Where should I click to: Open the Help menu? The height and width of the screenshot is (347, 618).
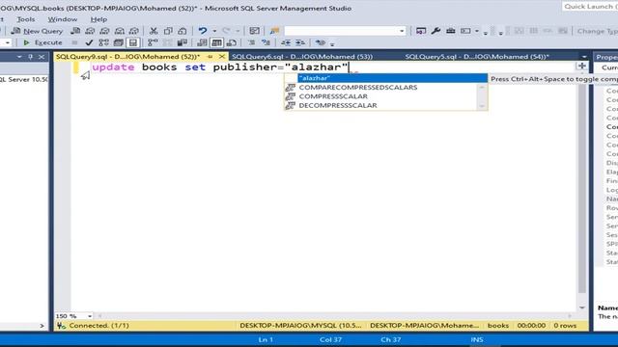pyautogui.click(x=98, y=19)
